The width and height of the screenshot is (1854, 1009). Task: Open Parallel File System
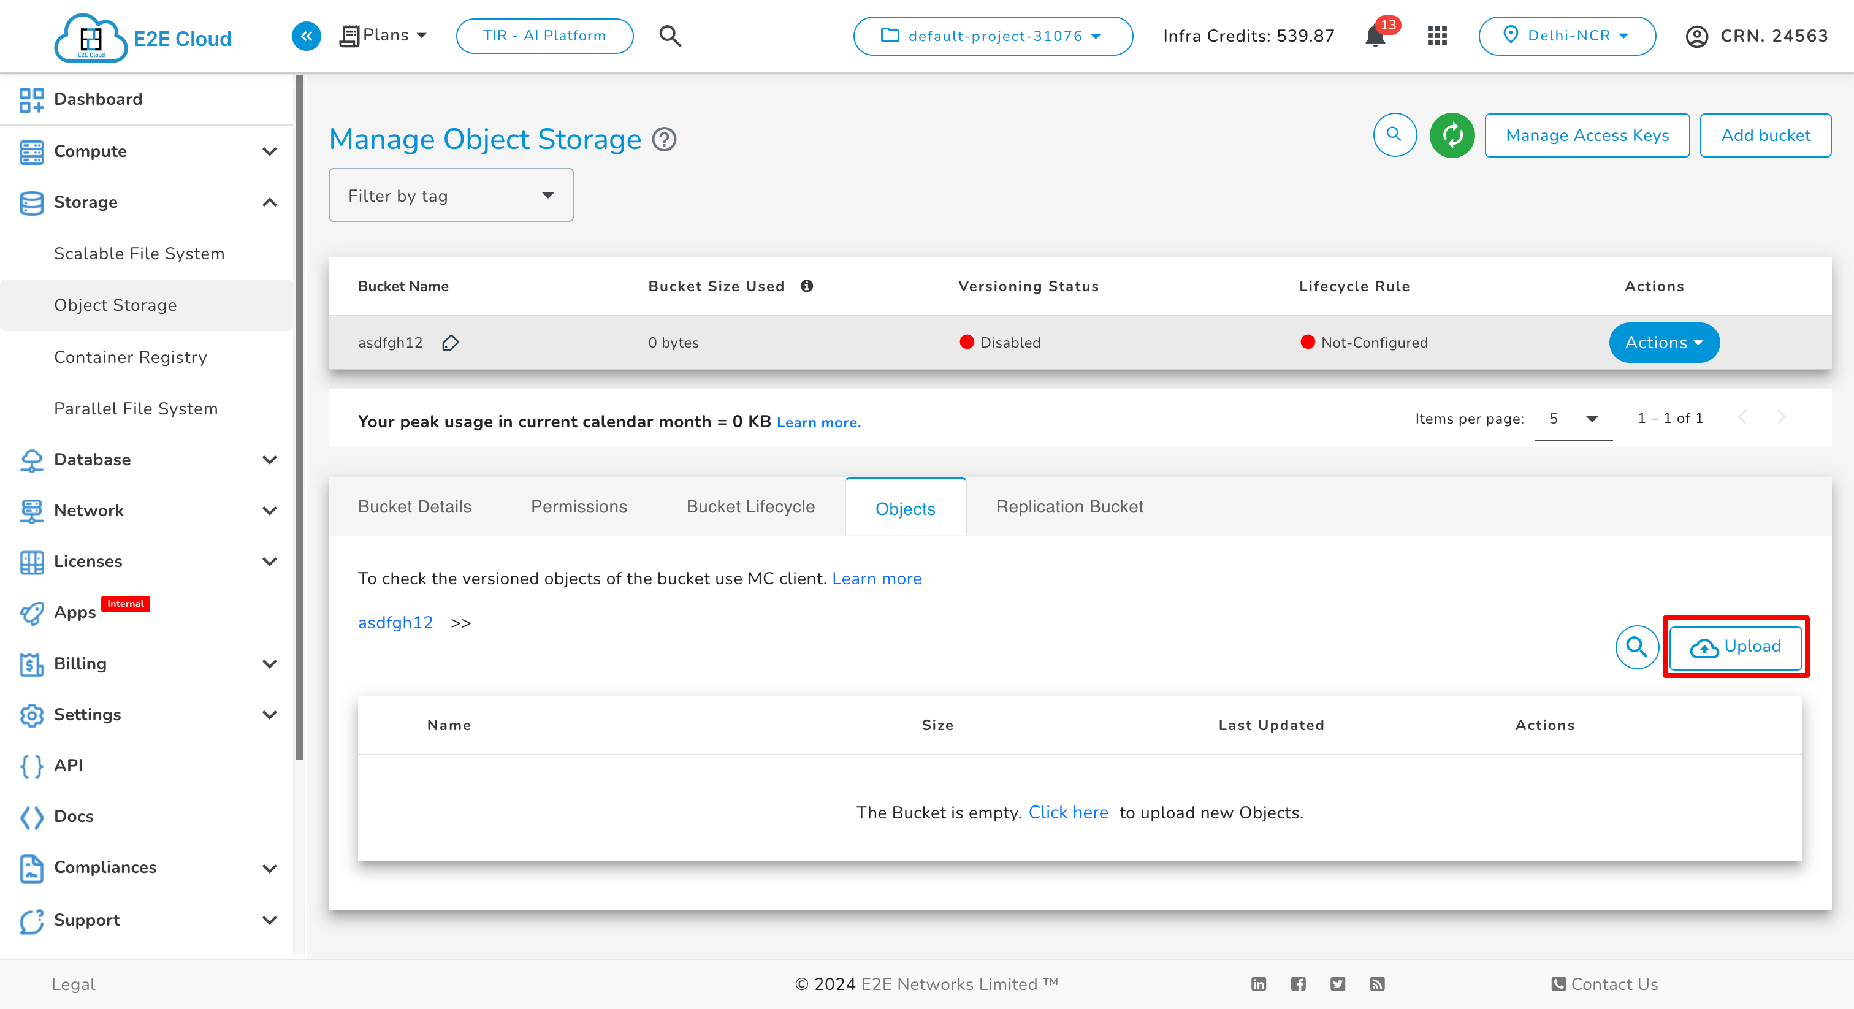(136, 408)
